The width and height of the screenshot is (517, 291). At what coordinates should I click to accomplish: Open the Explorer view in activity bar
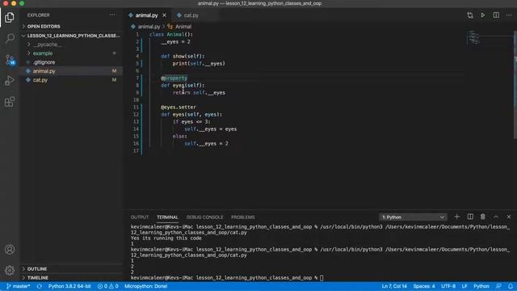click(10, 18)
